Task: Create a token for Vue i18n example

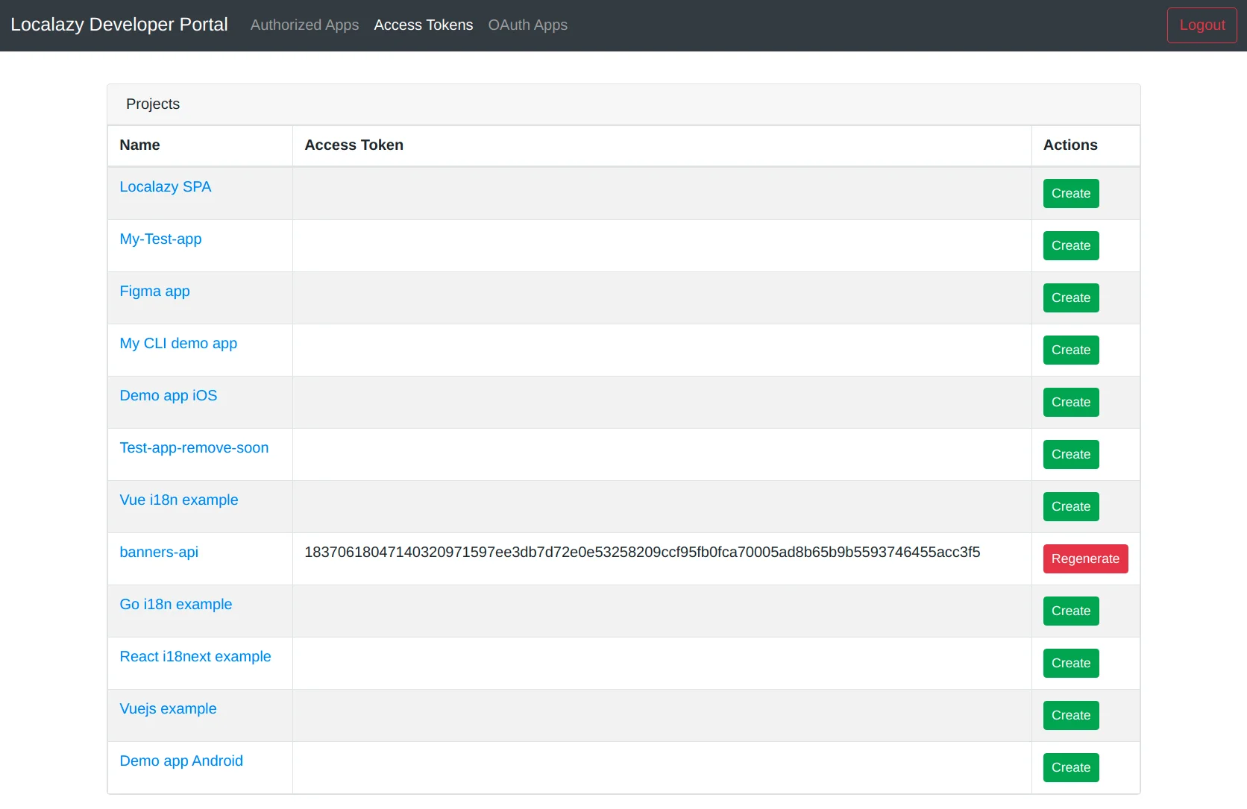Action: [1070, 507]
